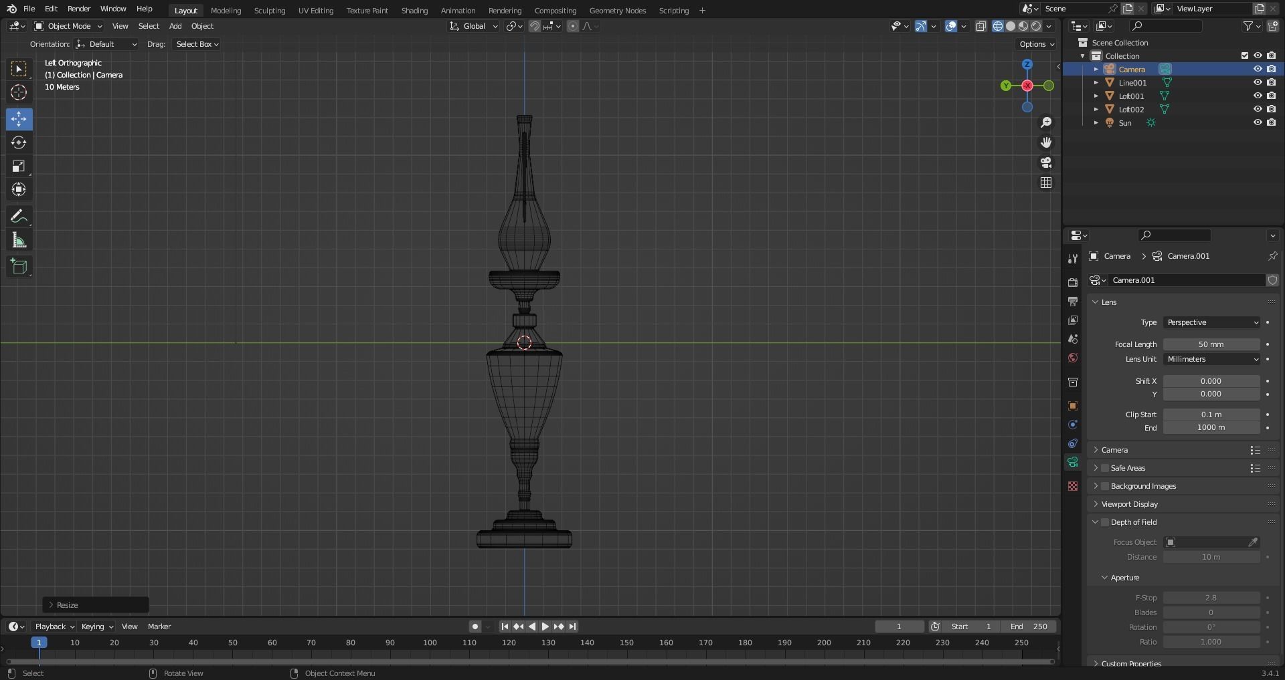This screenshot has width=1285, height=680.
Task: Activate the Move tool
Action: click(19, 119)
